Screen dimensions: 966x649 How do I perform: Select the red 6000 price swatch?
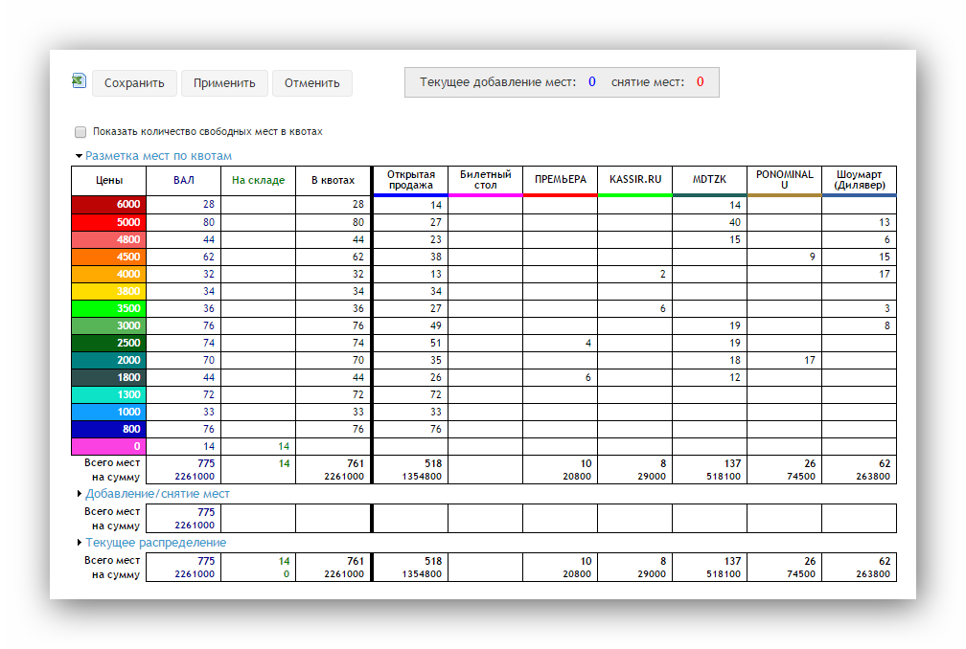point(108,205)
